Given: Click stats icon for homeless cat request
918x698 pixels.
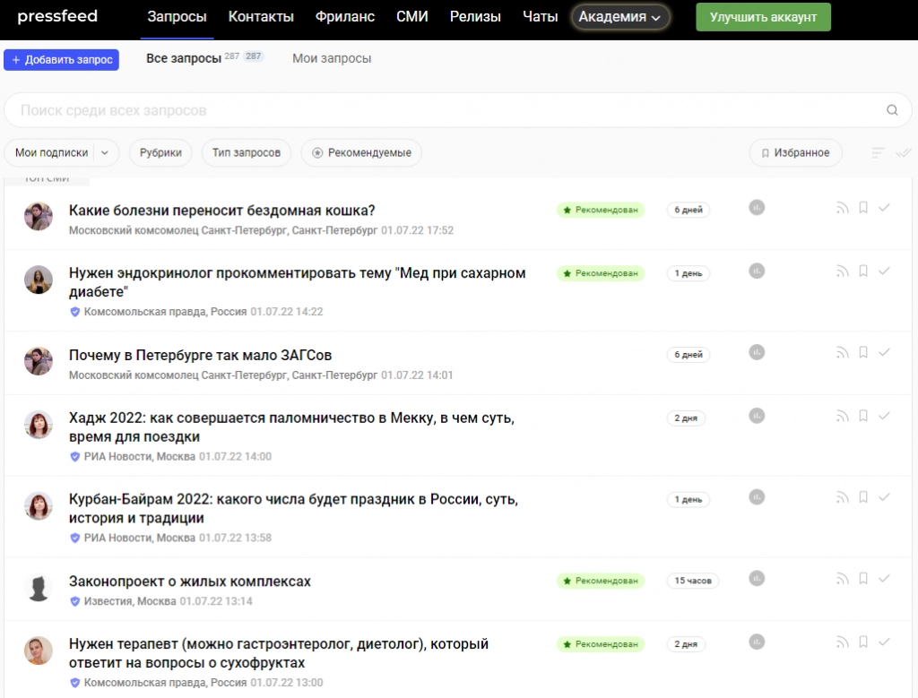Looking at the screenshot, I should (757, 208).
